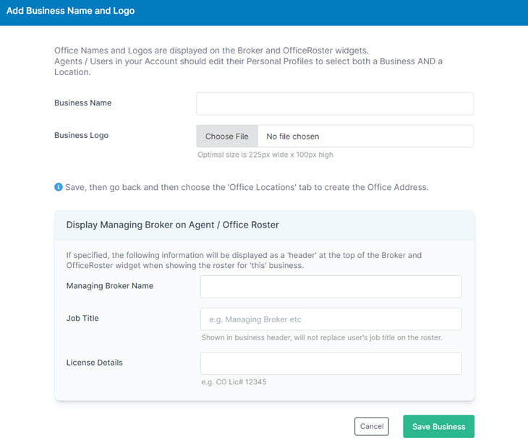Click the 'Save, then go back' instruction text
Viewport: 528px width, 445px height.
click(x=247, y=187)
